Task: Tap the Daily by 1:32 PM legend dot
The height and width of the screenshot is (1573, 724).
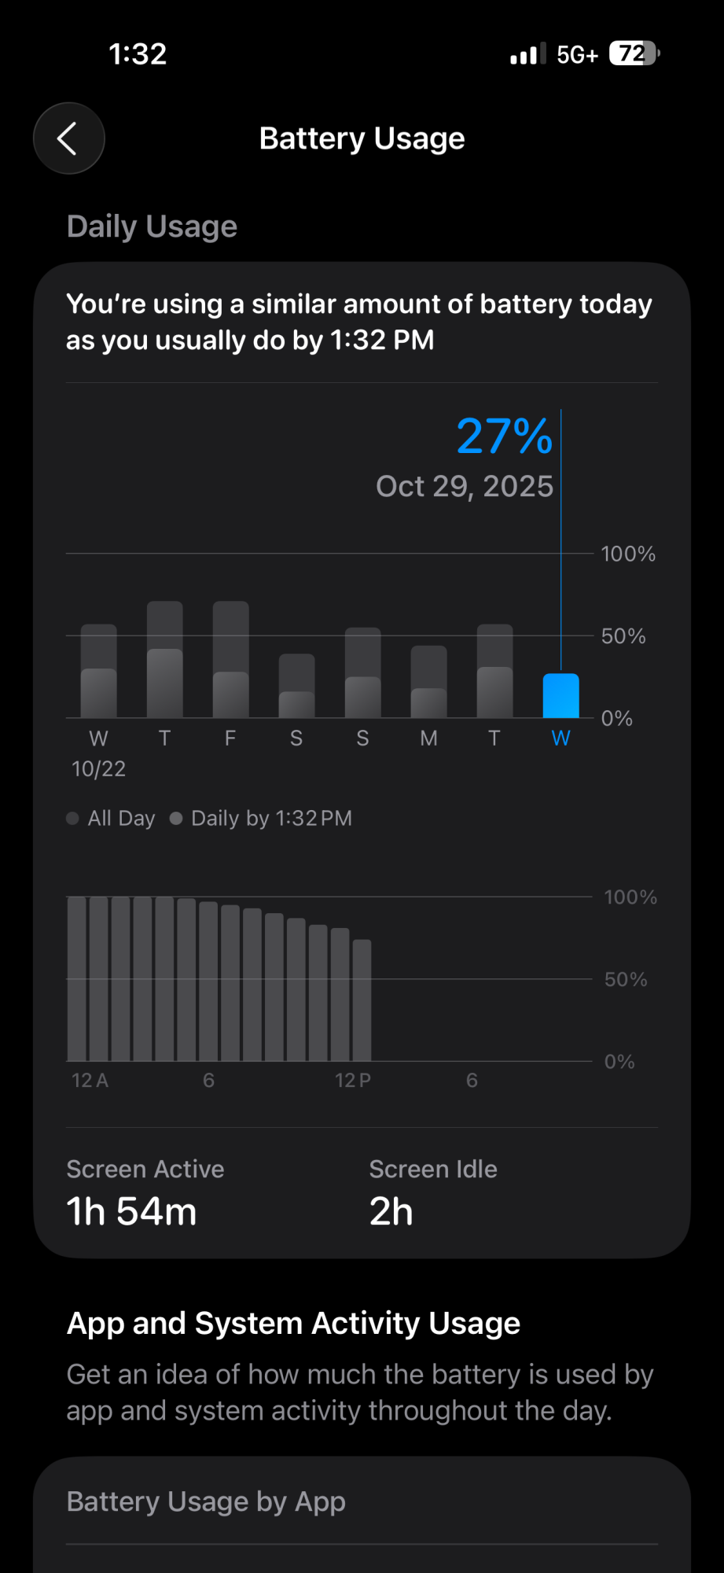Action: (x=176, y=819)
